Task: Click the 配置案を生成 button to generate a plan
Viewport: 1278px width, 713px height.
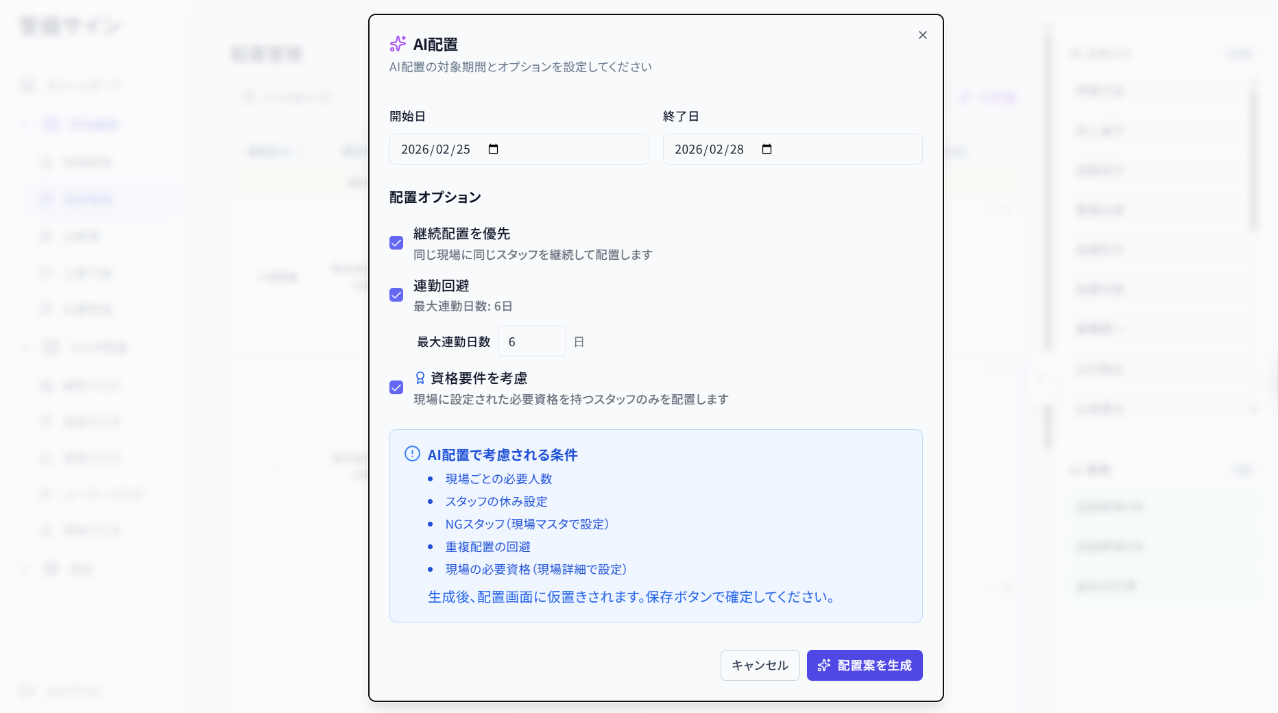Action: click(865, 665)
